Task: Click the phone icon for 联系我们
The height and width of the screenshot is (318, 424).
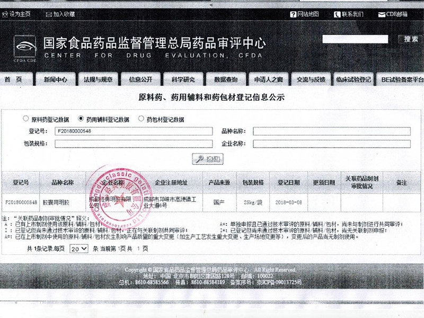Action: (x=337, y=14)
